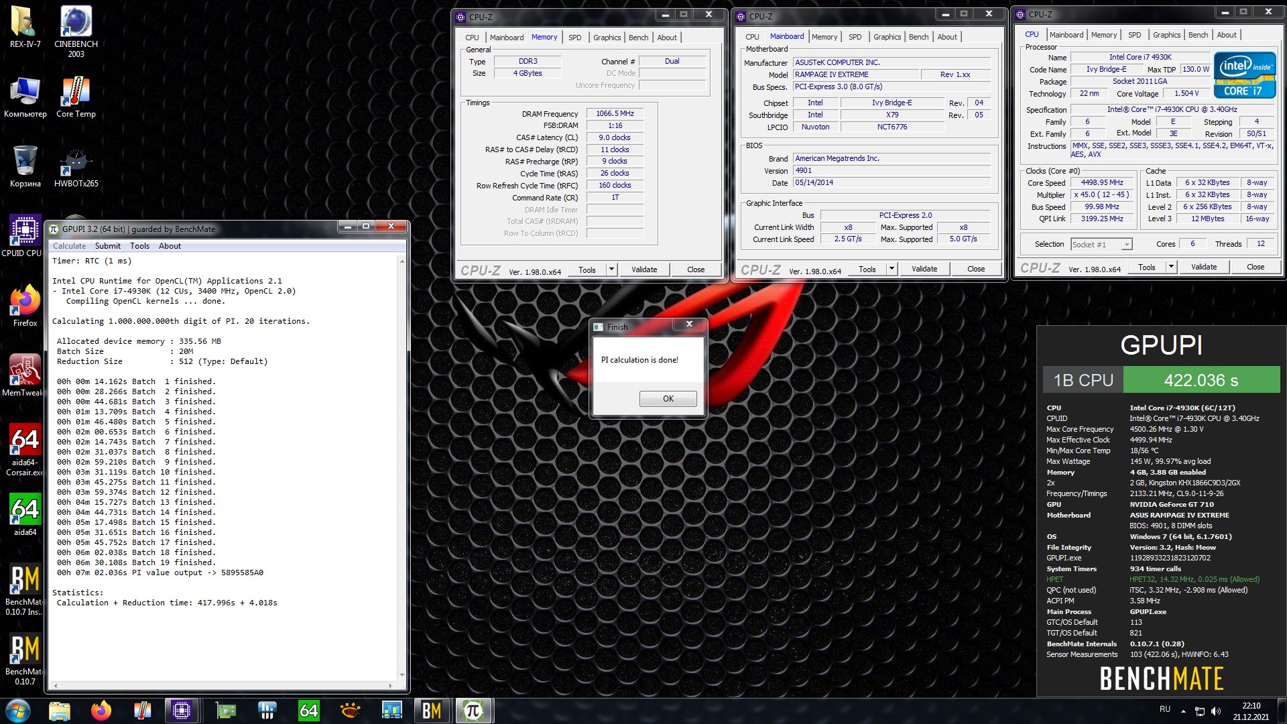Open SPD tab in Memory CPU-Z window
Viewport: 1287px width, 724px height.
click(x=574, y=38)
